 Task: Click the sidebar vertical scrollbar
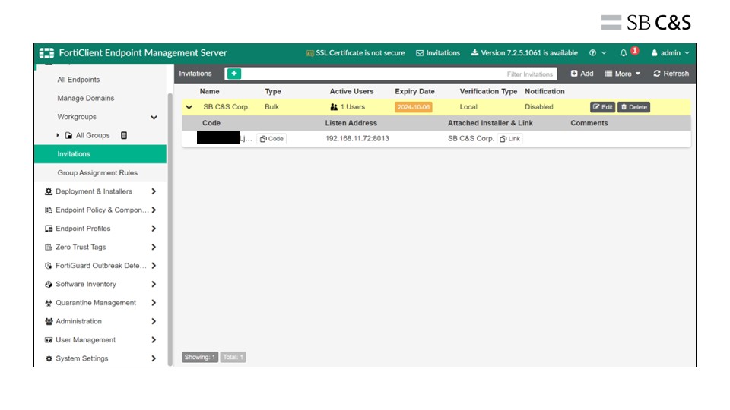click(x=170, y=229)
